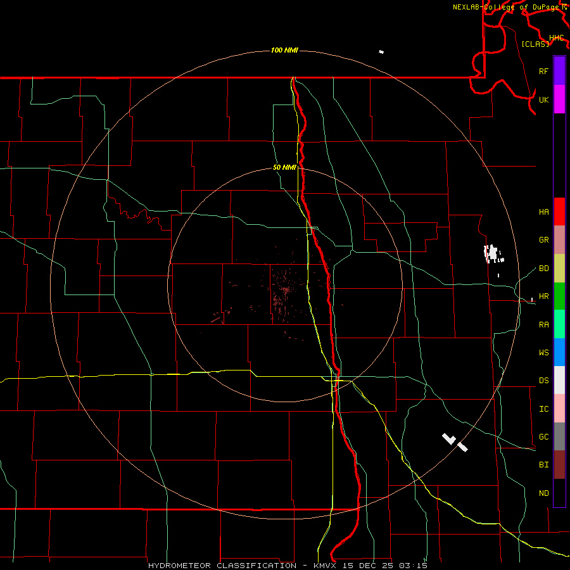Click the "BD" legend label
This screenshot has width=570, height=570.
[543, 268]
